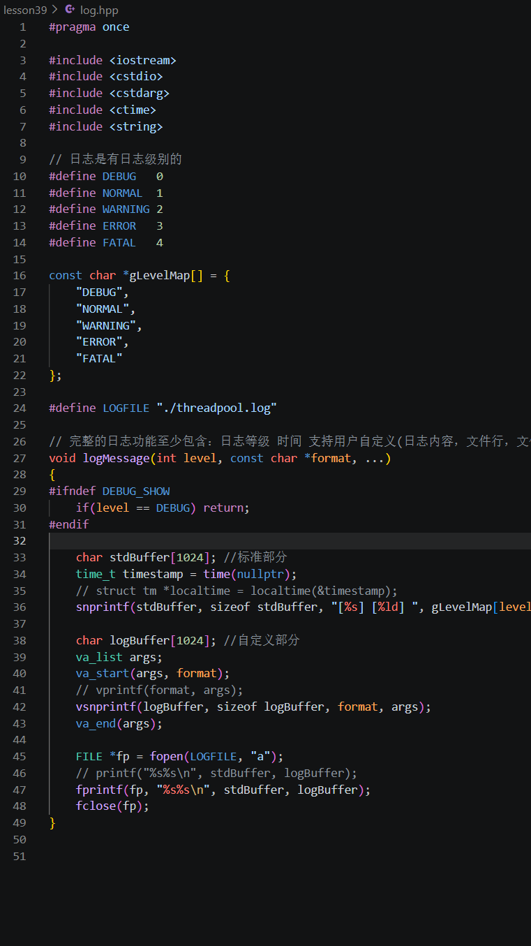Click the "NORMAL" string literal in gLevelMap
Image resolution: width=531 pixels, height=946 pixels.
point(103,309)
